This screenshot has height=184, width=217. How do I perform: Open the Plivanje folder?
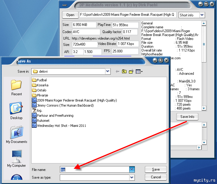coord(40,95)
